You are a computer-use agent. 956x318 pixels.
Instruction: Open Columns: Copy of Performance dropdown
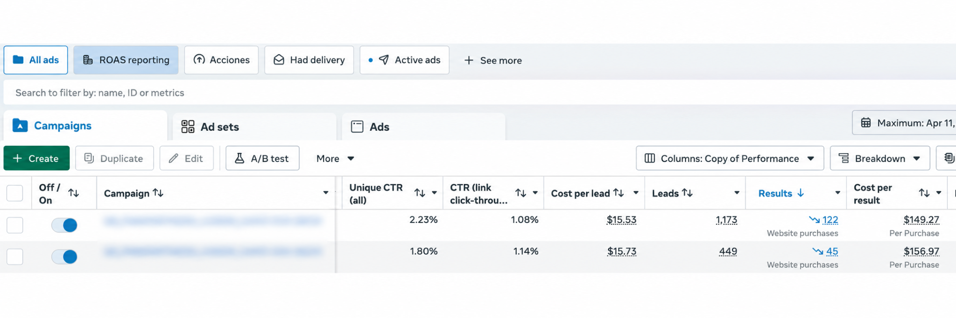point(730,158)
